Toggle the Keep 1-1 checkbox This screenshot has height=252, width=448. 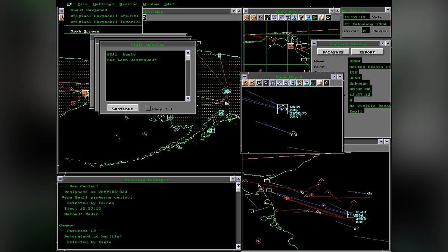[148, 108]
